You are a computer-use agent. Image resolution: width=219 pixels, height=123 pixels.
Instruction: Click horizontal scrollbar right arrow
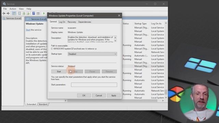tap(163, 100)
